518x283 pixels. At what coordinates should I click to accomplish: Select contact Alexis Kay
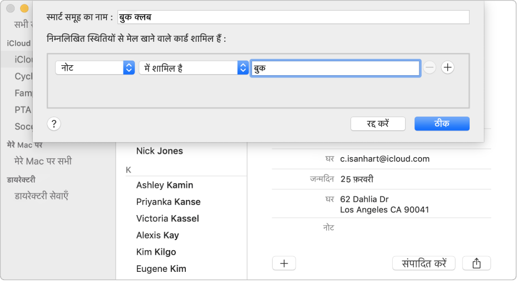pyautogui.click(x=157, y=236)
